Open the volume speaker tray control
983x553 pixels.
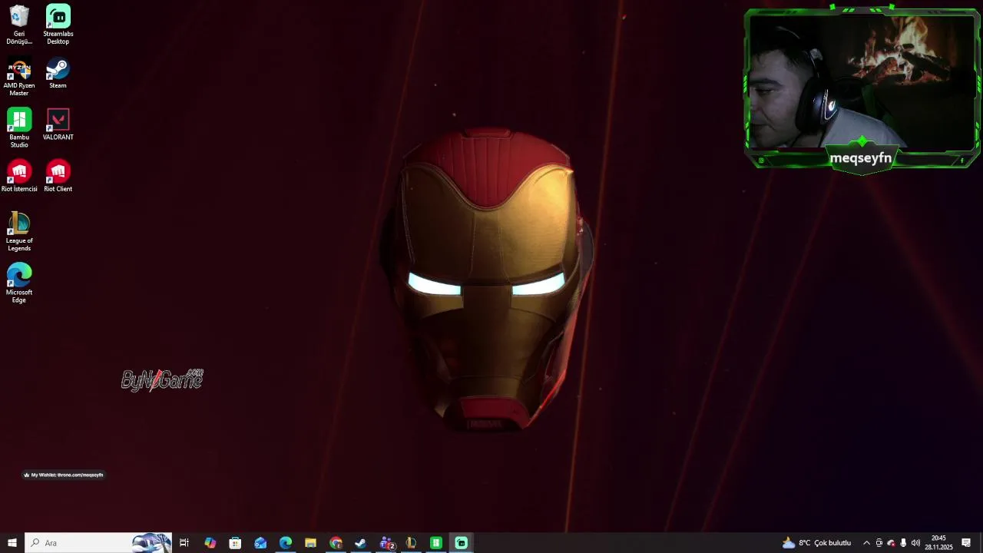tap(915, 543)
